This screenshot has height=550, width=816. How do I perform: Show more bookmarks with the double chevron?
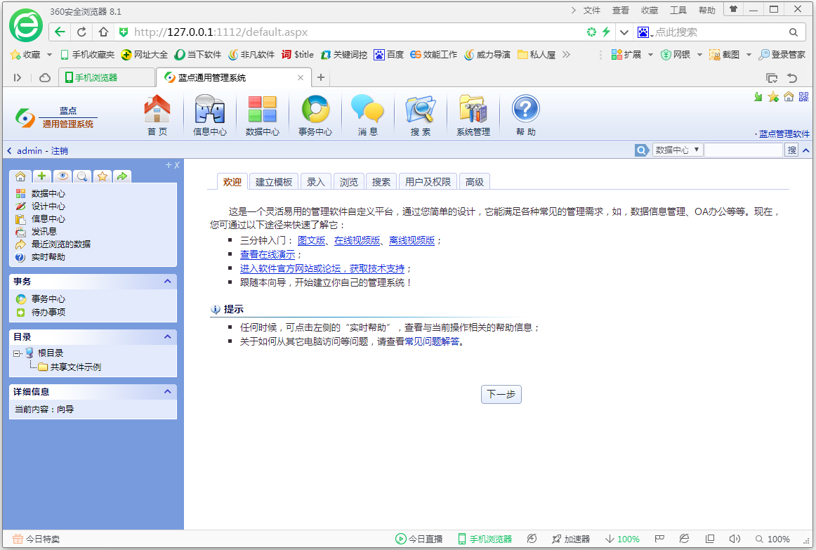(x=566, y=55)
